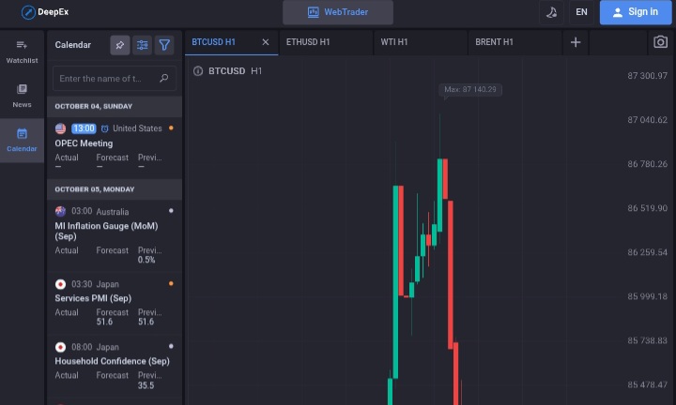Click the United States flag icon

(x=60, y=128)
